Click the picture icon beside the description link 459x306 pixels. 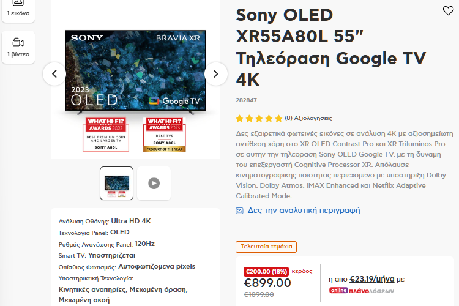tap(240, 211)
